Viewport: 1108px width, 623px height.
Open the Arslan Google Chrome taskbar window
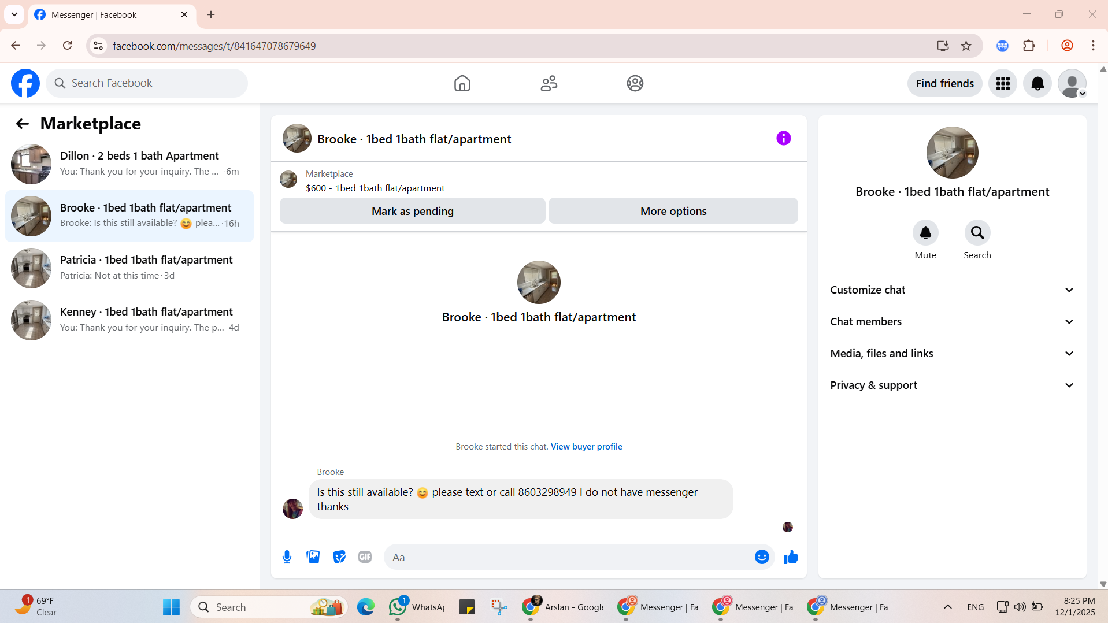[x=562, y=607]
